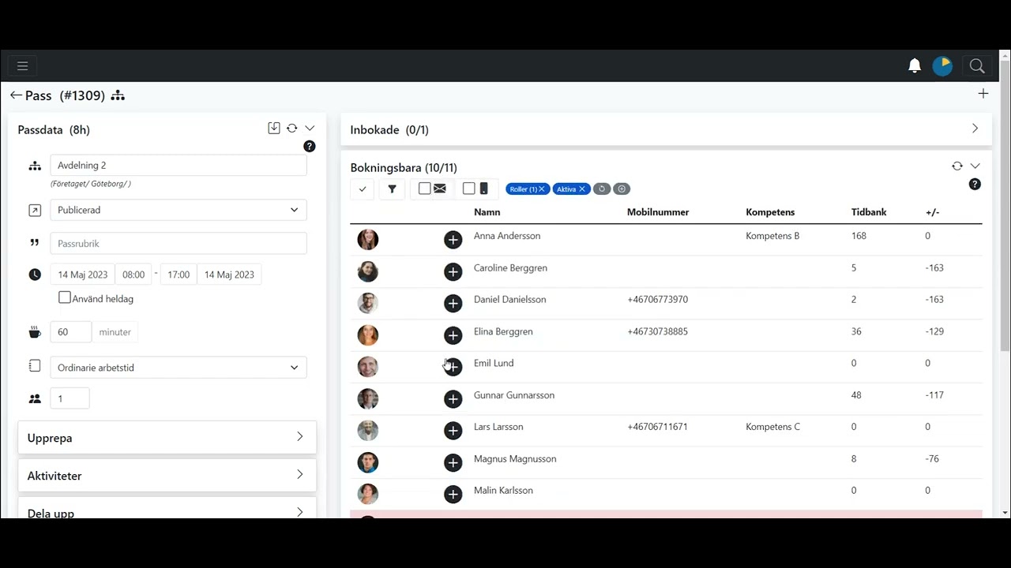Book Elina Berggren with plus icon

(453, 335)
